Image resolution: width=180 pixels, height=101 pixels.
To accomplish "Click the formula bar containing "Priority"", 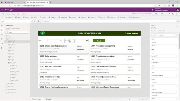I will pyautogui.click(x=109, y=21).
